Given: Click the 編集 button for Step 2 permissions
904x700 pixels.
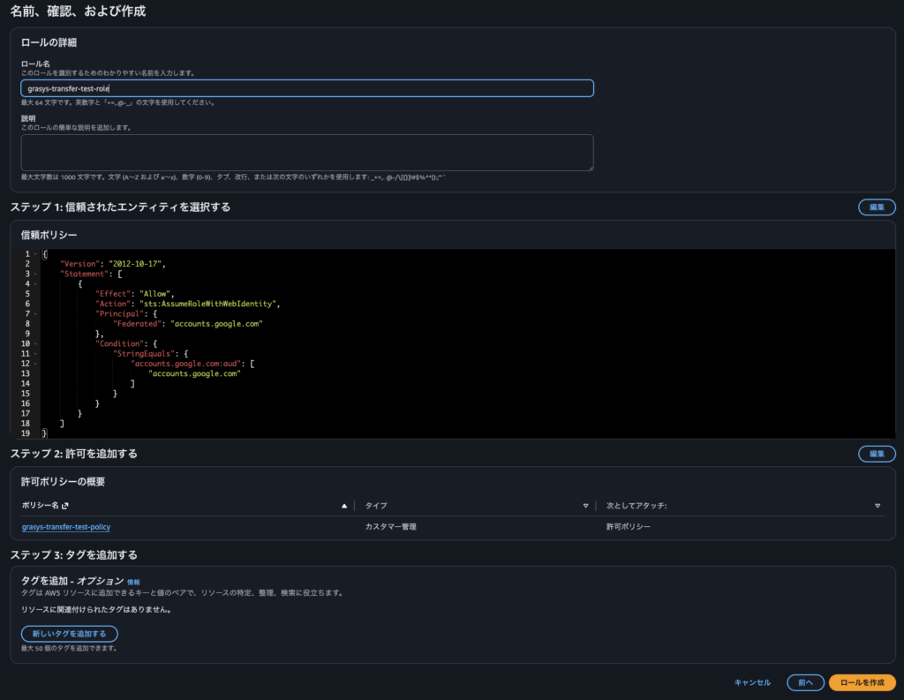Looking at the screenshot, I should pos(877,454).
